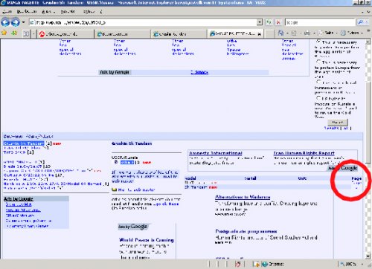Select the first poll radio option
372x269 pixels.
click(x=318, y=41)
